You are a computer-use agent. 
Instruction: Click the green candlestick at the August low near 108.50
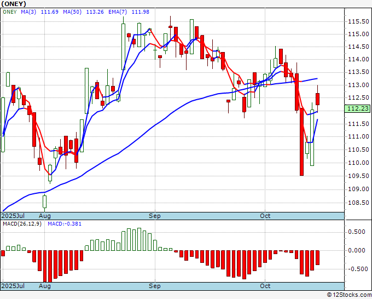coord(45,202)
